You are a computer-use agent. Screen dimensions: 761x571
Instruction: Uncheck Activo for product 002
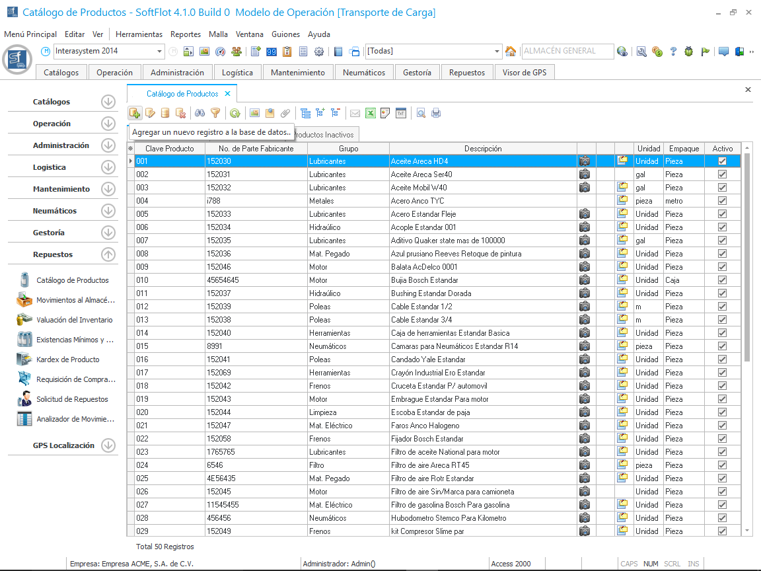pyautogui.click(x=722, y=174)
